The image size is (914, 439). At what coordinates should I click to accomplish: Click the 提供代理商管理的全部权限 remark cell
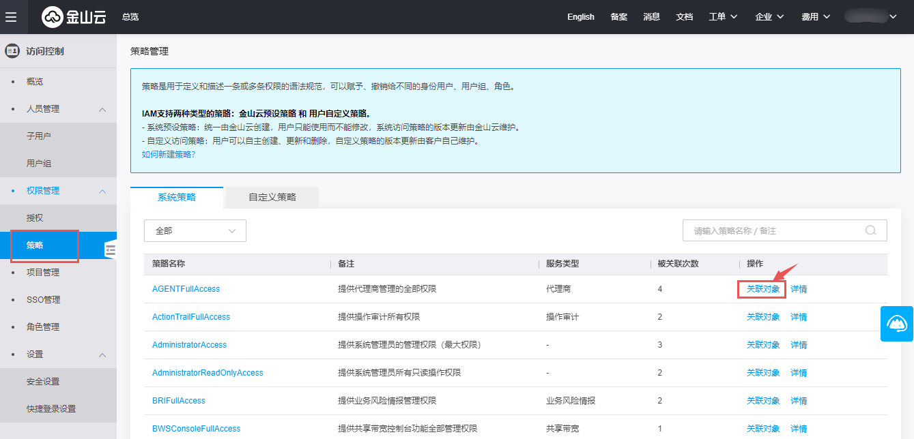pos(387,289)
